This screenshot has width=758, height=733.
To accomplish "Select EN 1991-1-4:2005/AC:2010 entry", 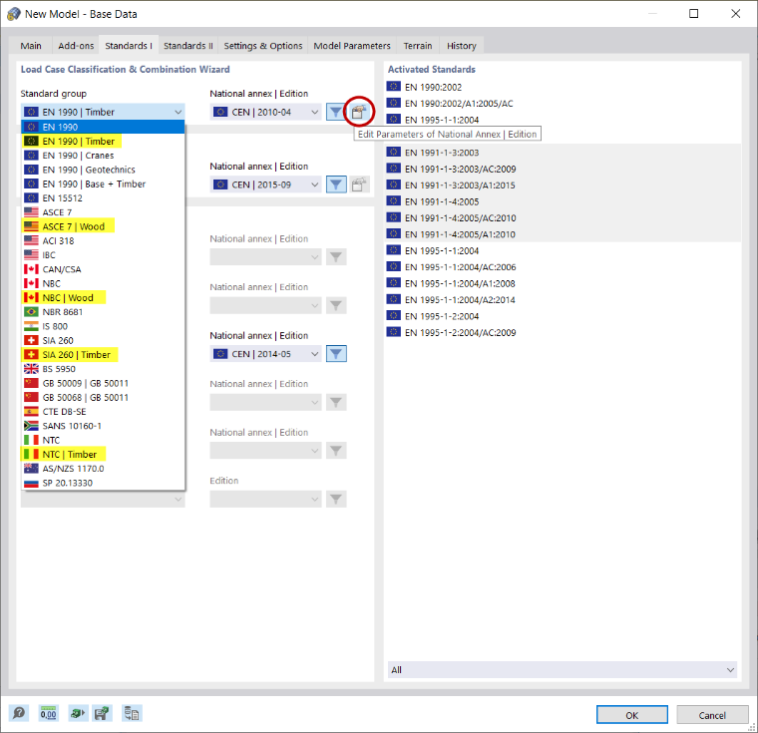I will [564, 218].
